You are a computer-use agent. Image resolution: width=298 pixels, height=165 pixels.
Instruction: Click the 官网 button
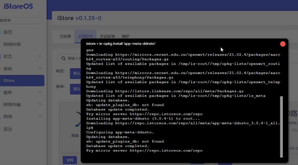70,160
